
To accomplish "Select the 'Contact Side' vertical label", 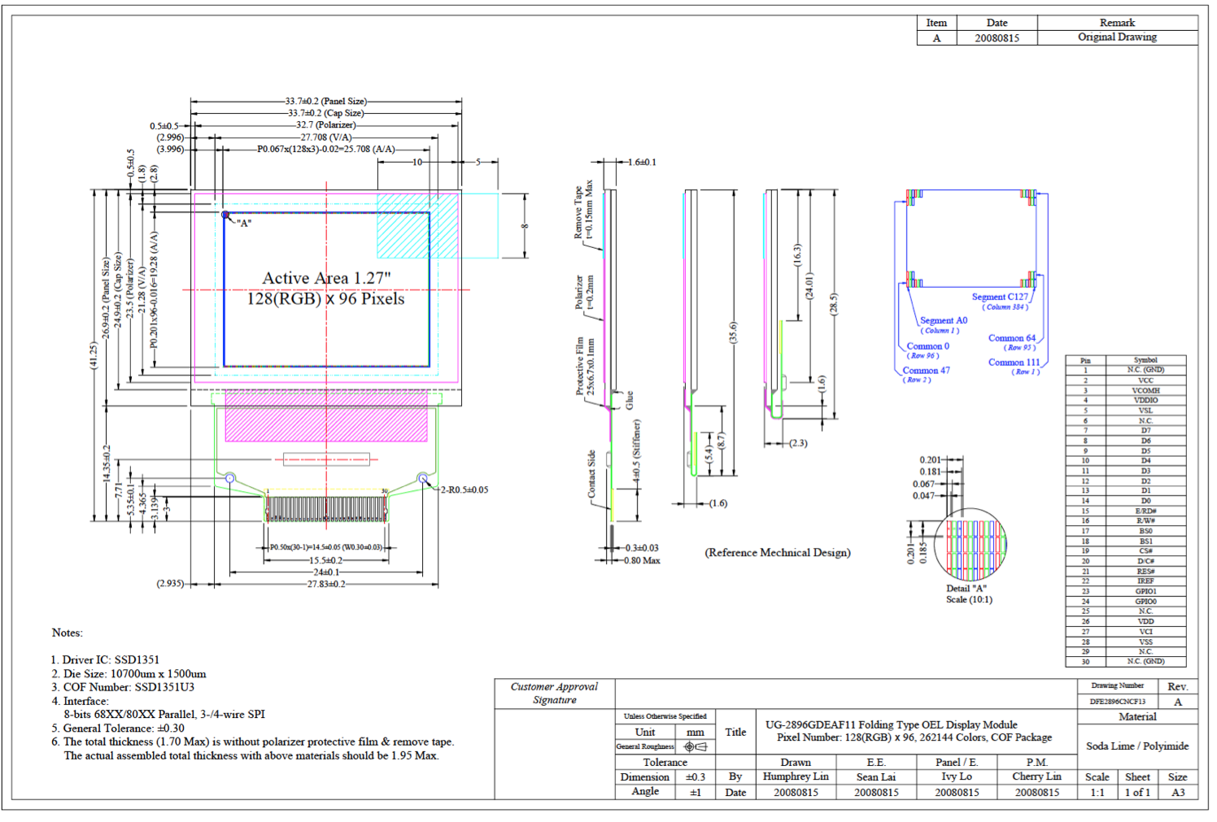I will 591,475.
